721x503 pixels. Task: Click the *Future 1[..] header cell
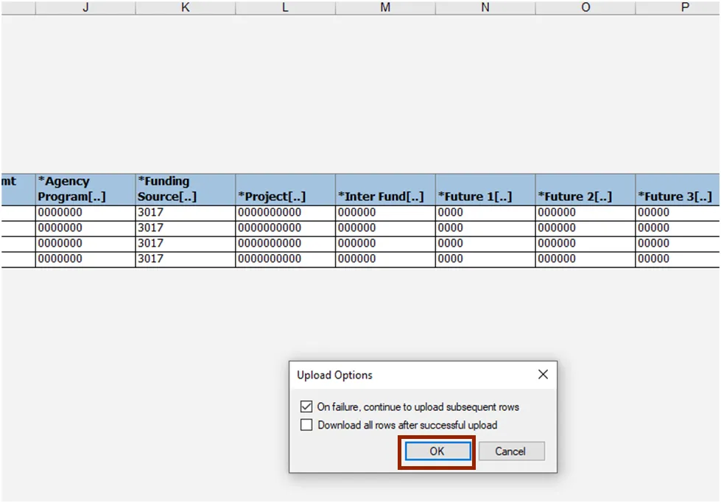485,189
